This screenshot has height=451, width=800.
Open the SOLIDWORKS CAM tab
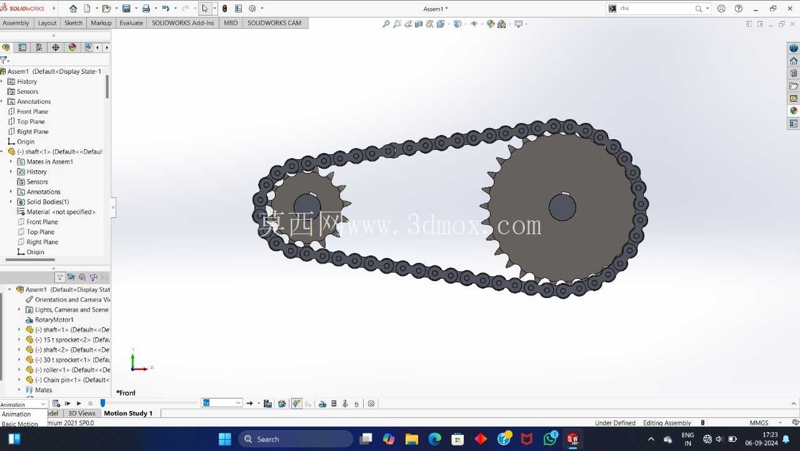point(274,23)
